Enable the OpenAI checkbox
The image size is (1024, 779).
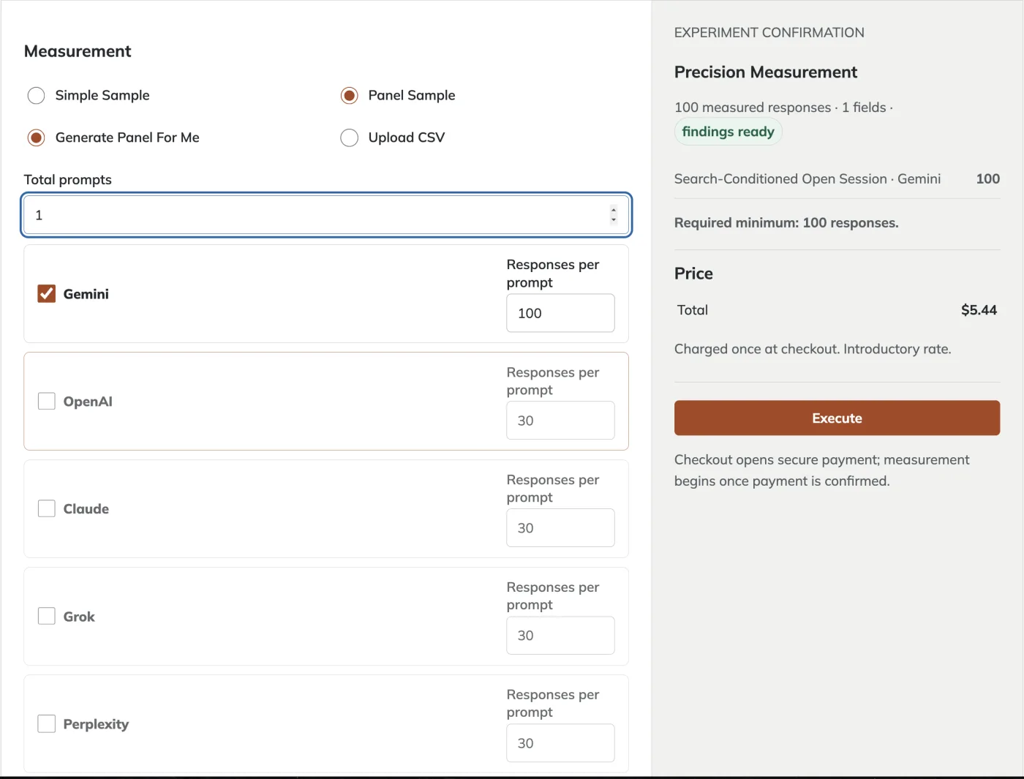click(47, 401)
